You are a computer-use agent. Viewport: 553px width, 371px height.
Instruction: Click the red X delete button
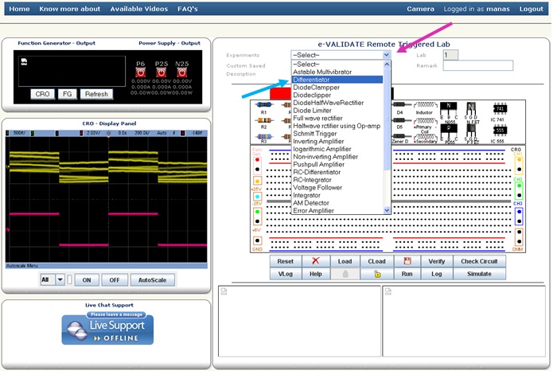pos(316,261)
